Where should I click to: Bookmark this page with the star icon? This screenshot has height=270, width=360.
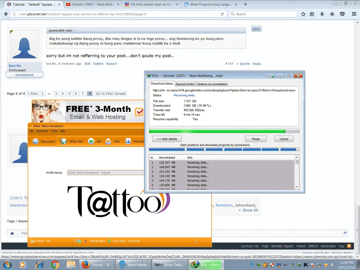click(x=303, y=14)
